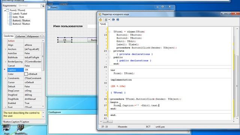Screen dimensions: 240x135
Task: Select Label1: TLabel in component tree
Action: coord(20,13)
